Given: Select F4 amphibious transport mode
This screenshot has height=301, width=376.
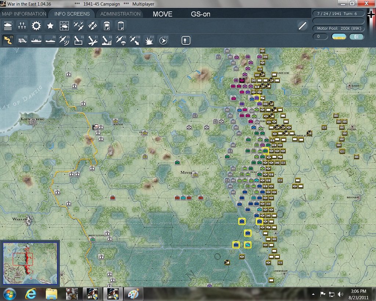Looking at the screenshot, I should pos(50,40).
